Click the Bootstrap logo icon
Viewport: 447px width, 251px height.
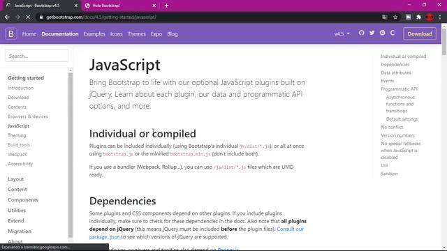[11, 34]
